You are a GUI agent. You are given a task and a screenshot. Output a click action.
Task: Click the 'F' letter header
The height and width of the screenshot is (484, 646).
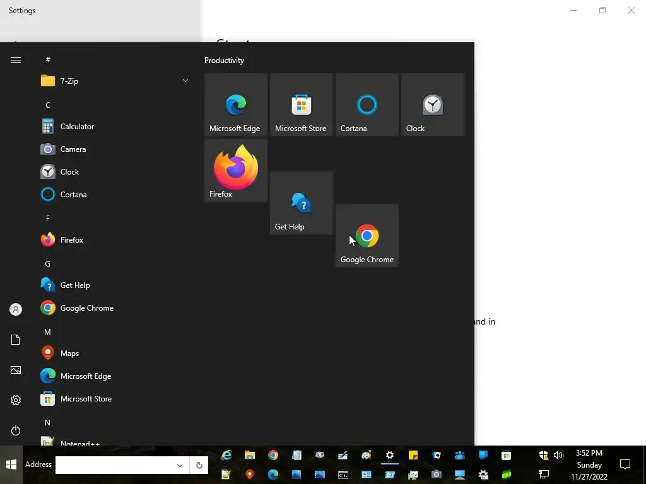[48, 218]
